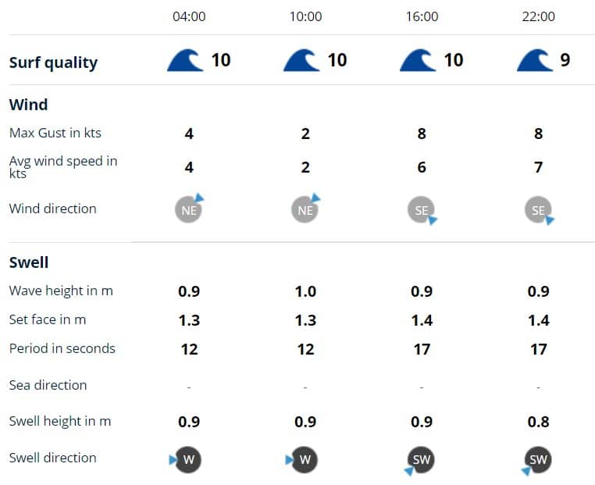Click the SE wind direction icon at 22:00
The width and height of the screenshot is (595, 485).
[x=538, y=209]
